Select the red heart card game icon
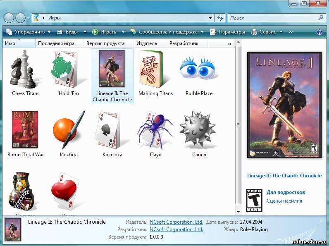Viewport: 329px width, 246px height. tap(67, 191)
